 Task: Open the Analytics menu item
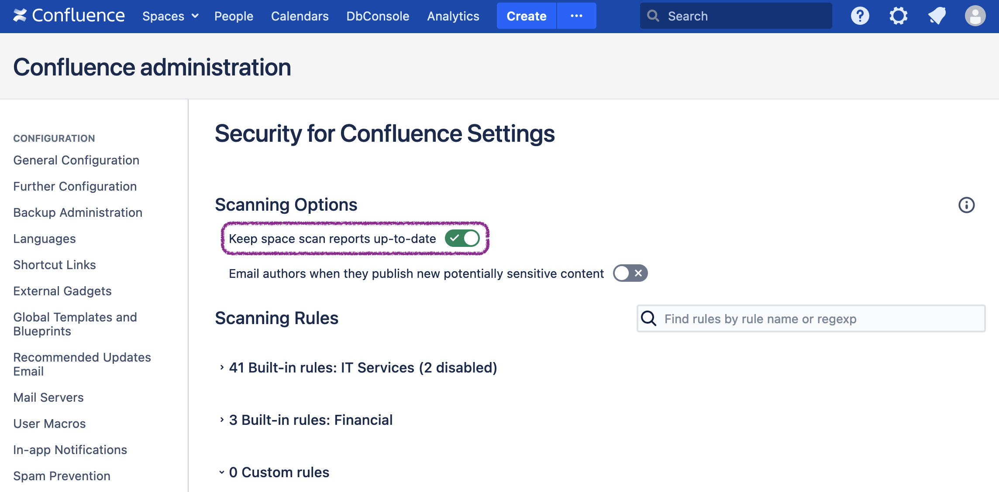pos(453,16)
